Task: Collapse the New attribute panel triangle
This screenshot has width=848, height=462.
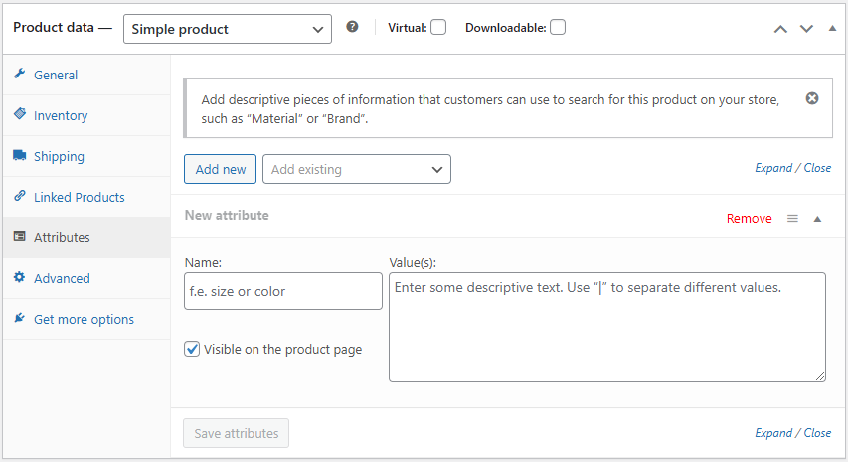Action: (817, 219)
